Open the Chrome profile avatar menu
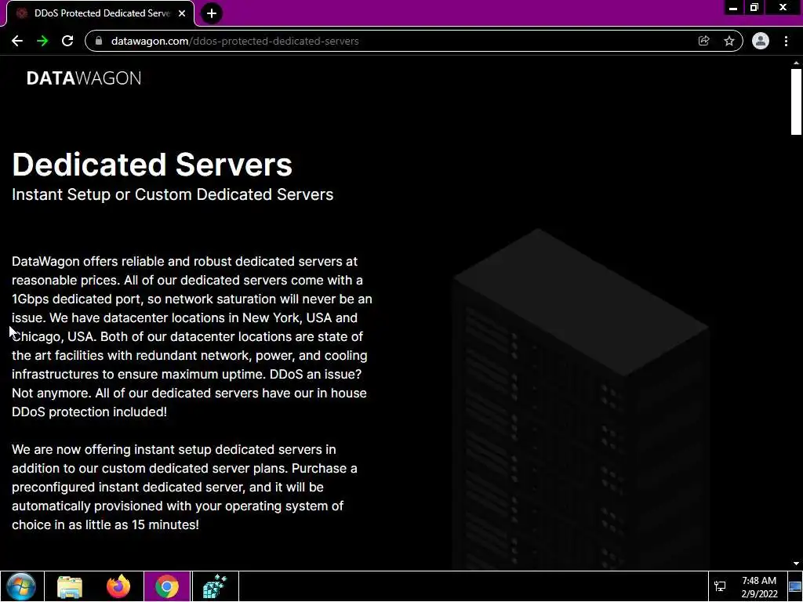 761,41
